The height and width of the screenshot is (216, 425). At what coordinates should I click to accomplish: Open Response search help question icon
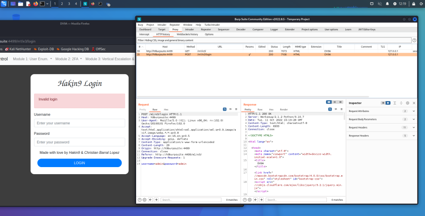click(245, 200)
